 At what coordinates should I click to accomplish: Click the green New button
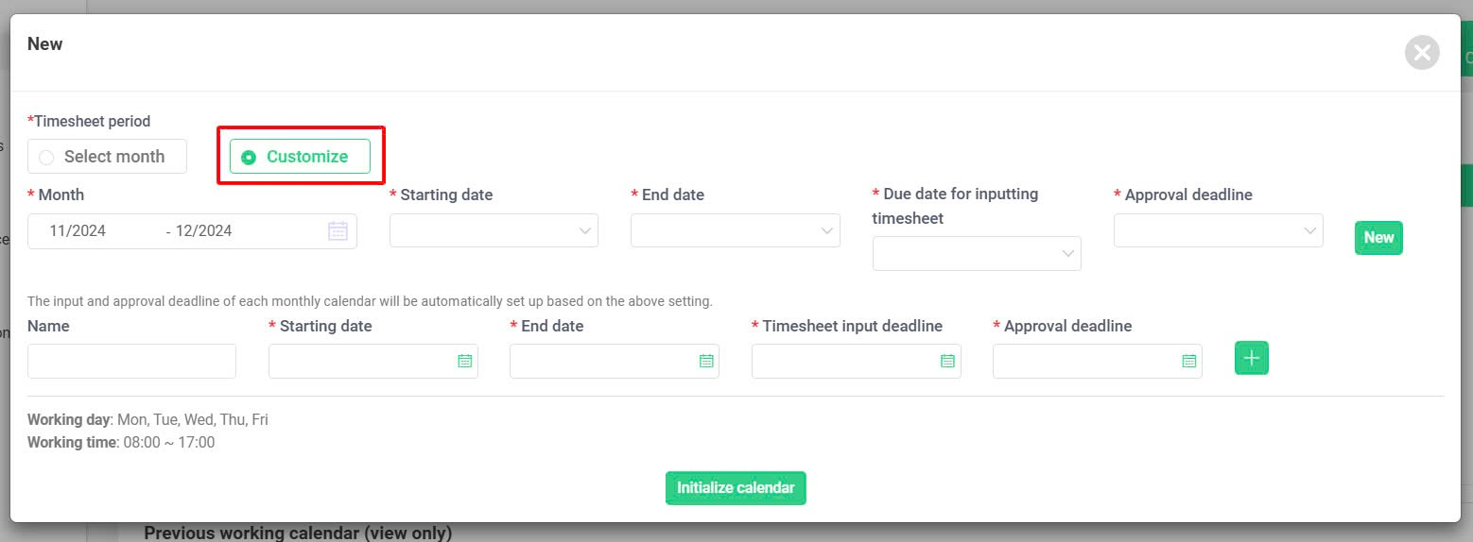pos(1378,238)
